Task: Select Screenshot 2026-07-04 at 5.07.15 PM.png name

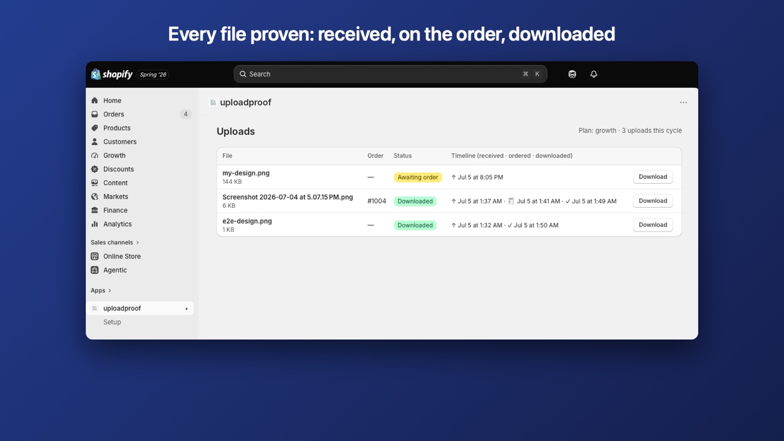Action: [288, 197]
